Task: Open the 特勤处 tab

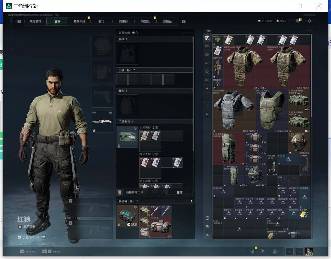Action: coord(145,21)
